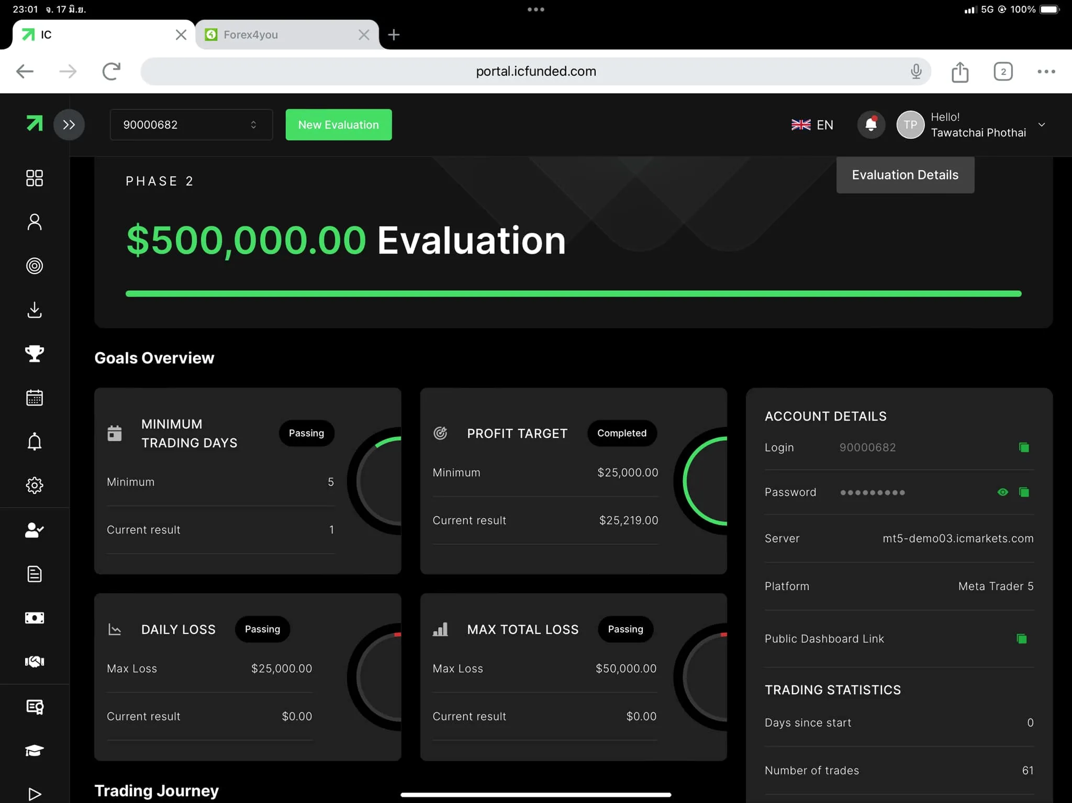Click the Max Total Loss bar chart icon

(440, 629)
